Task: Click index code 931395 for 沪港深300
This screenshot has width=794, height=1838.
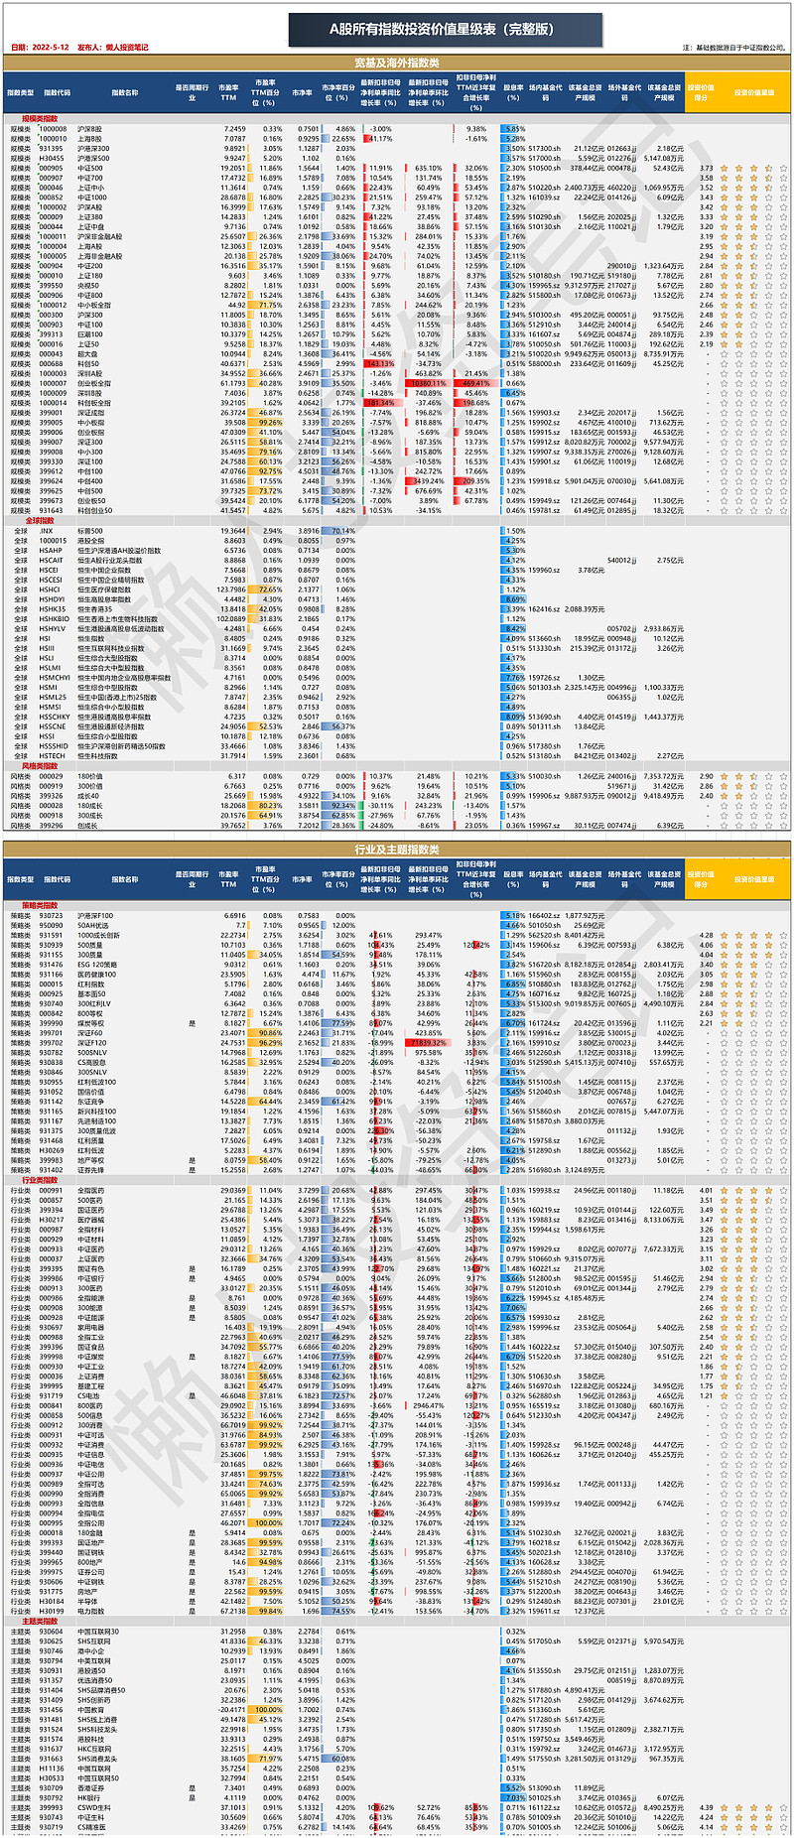Action: click(51, 148)
